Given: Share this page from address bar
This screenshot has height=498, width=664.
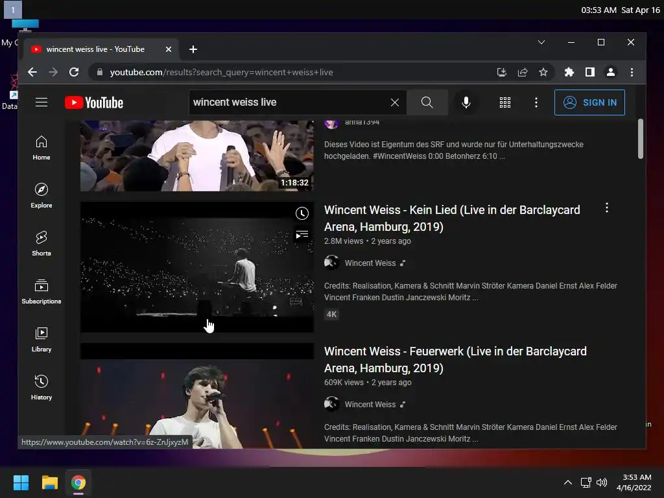Looking at the screenshot, I should coord(523,73).
